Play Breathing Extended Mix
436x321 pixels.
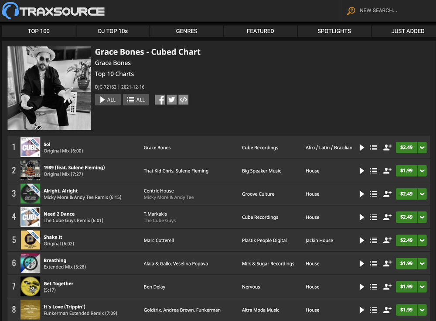click(362, 263)
